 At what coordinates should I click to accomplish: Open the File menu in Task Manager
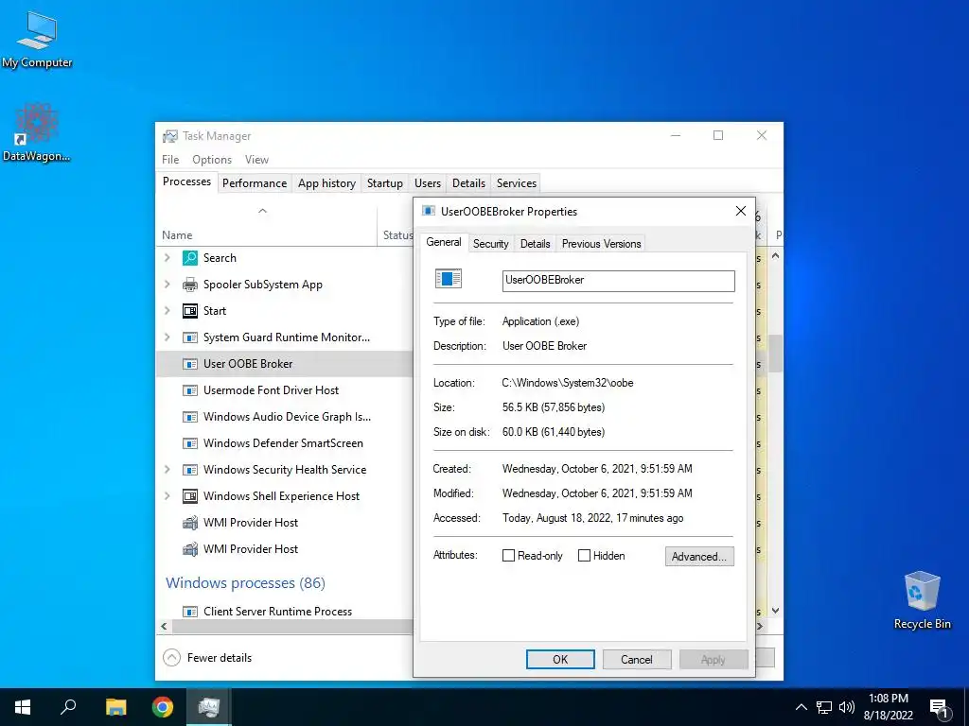tap(170, 159)
